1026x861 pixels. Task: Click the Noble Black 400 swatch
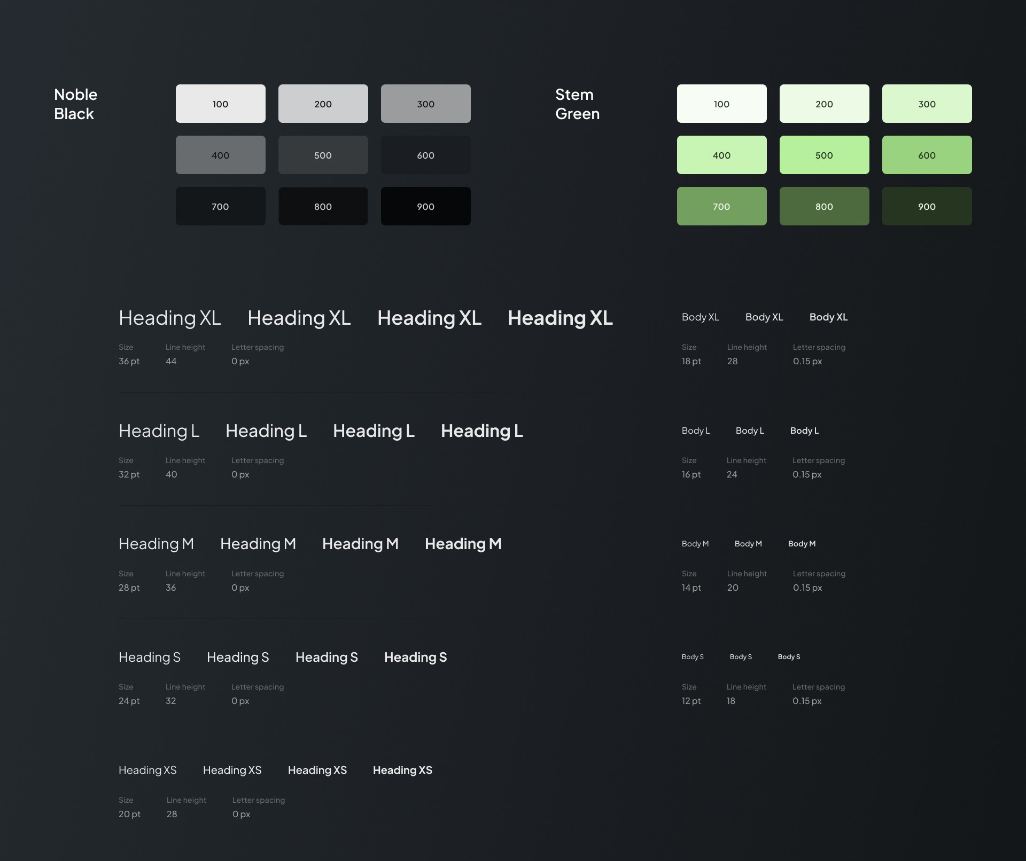(x=220, y=155)
